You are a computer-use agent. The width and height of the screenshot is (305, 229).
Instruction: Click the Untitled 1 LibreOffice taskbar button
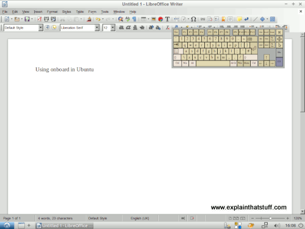65,225
